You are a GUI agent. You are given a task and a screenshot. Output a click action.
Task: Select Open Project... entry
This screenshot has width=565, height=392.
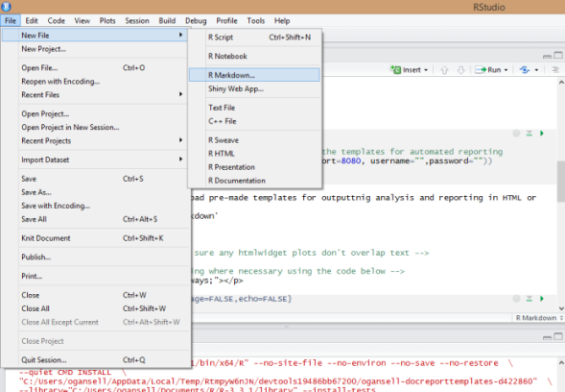point(94,113)
